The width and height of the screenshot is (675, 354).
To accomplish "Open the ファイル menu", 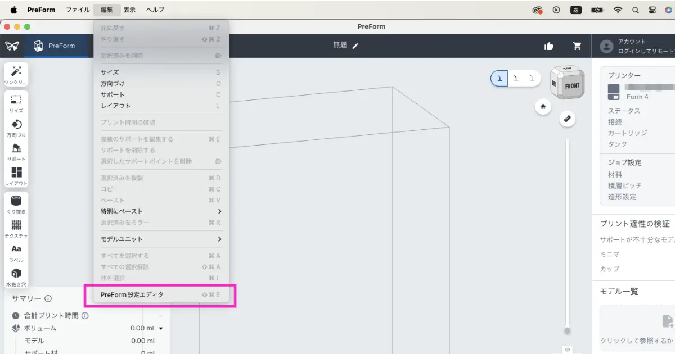I will (78, 10).
